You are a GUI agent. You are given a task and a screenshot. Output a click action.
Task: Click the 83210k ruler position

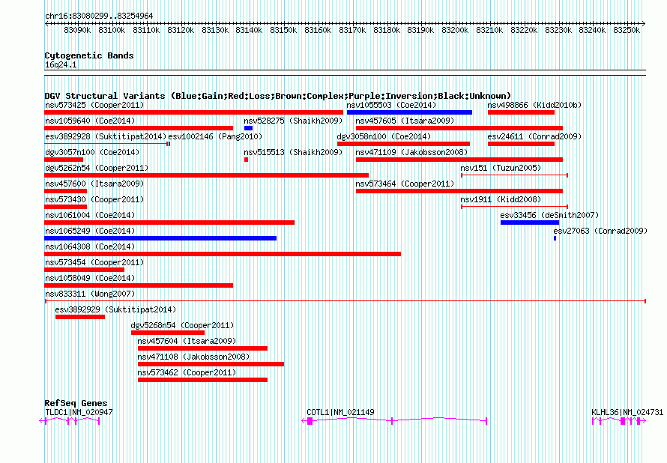[x=489, y=30]
